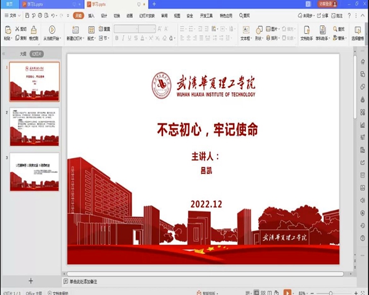Click the New Slide (新建幻灯片) icon
The image size is (369, 295).
click(x=75, y=30)
